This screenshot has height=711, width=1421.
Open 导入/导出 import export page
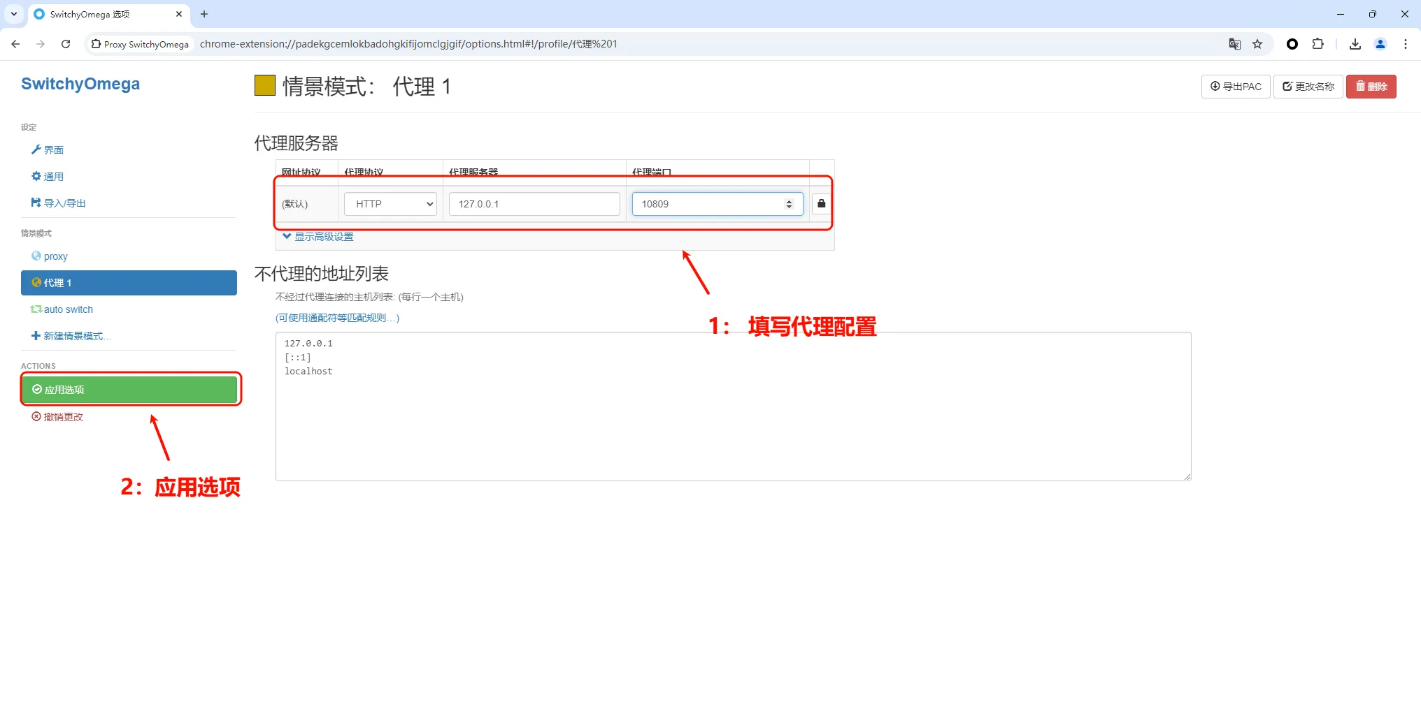coord(59,203)
